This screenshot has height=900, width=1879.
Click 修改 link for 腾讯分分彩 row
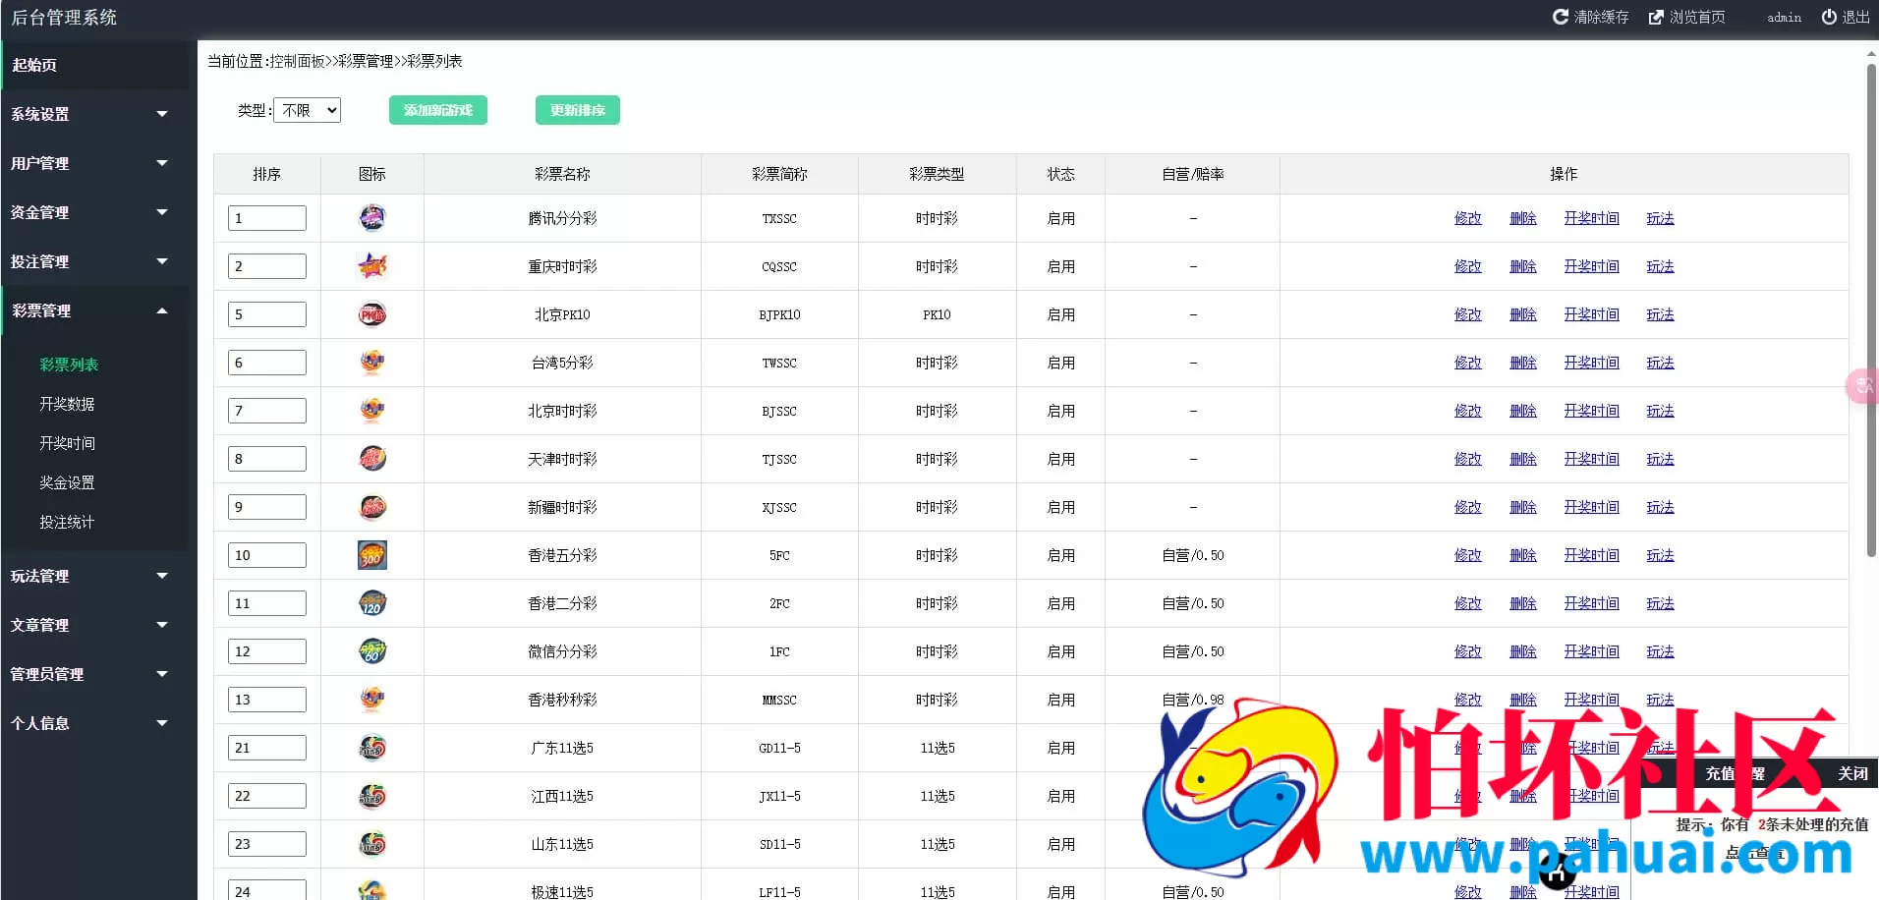(x=1467, y=218)
